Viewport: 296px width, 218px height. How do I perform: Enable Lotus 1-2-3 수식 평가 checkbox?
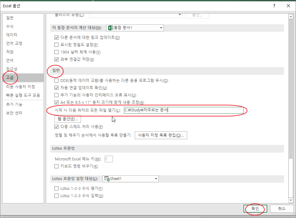pyautogui.click(x=56, y=188)
